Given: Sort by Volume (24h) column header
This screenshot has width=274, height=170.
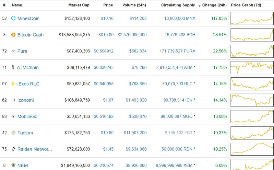Looking at the screenshot, I should (x=134, y=5).
